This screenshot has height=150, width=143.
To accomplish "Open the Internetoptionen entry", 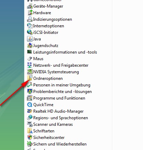I will point(45,26).
